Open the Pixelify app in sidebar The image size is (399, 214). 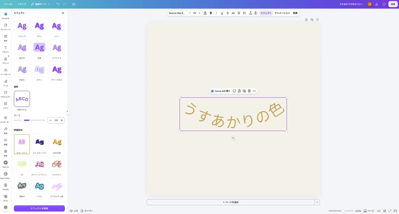[x=5, y=186]
